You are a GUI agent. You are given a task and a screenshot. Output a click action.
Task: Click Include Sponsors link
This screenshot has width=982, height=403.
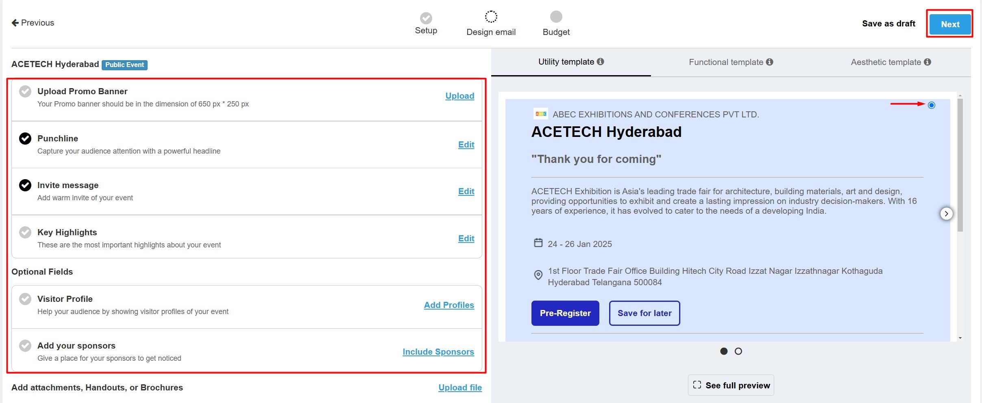click(438, 352)
